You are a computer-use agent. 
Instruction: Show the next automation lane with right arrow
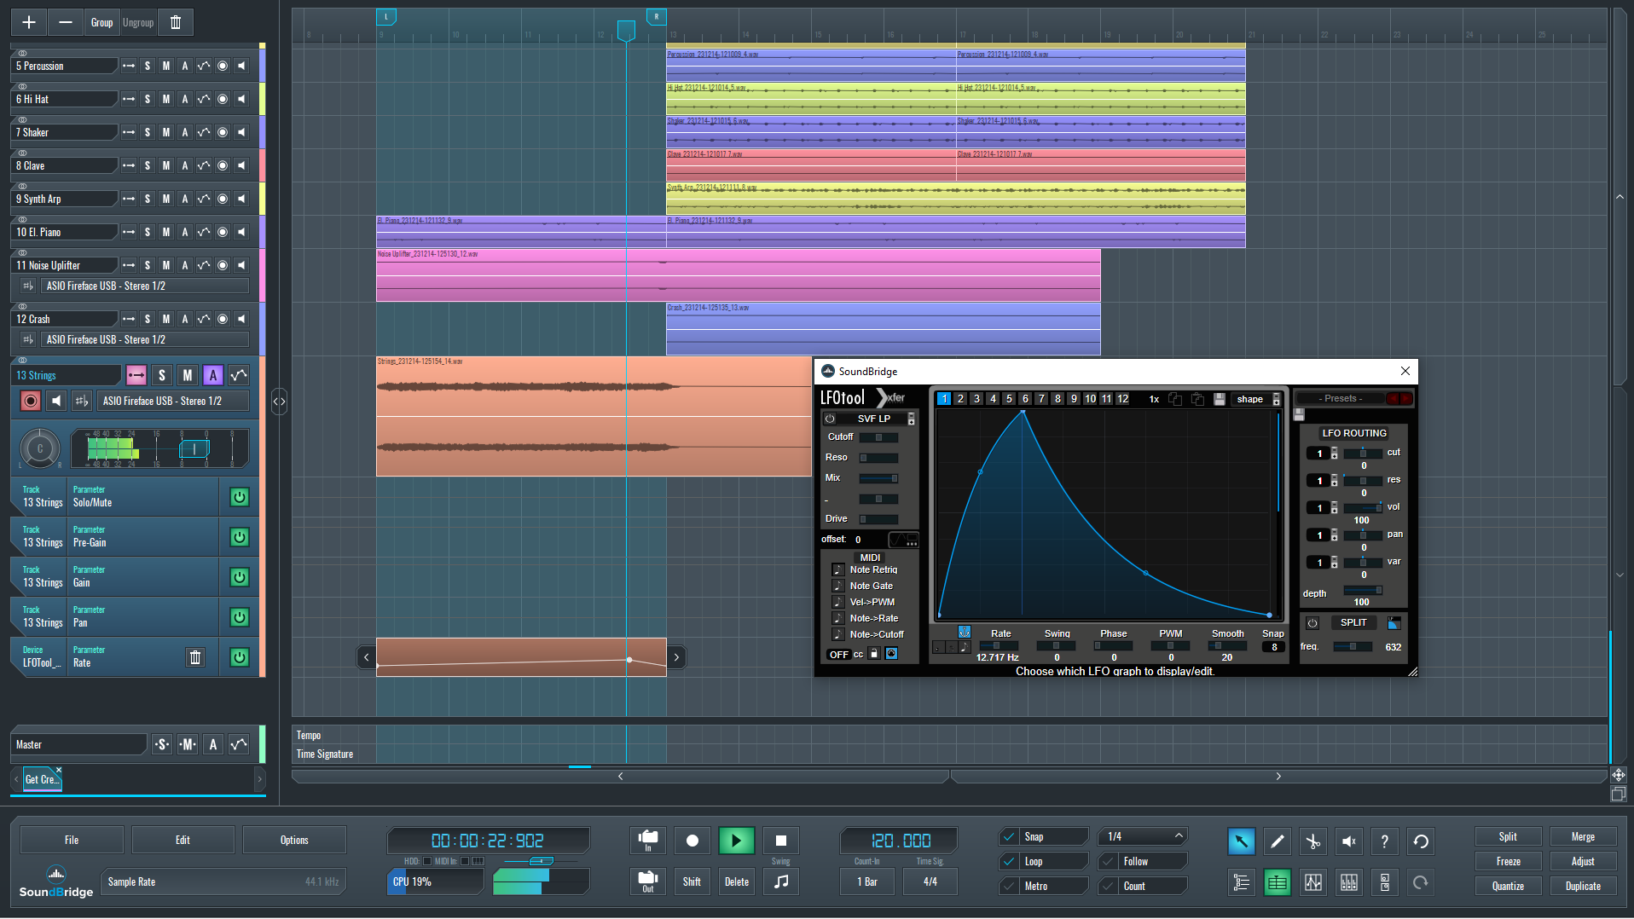point(676,657)
